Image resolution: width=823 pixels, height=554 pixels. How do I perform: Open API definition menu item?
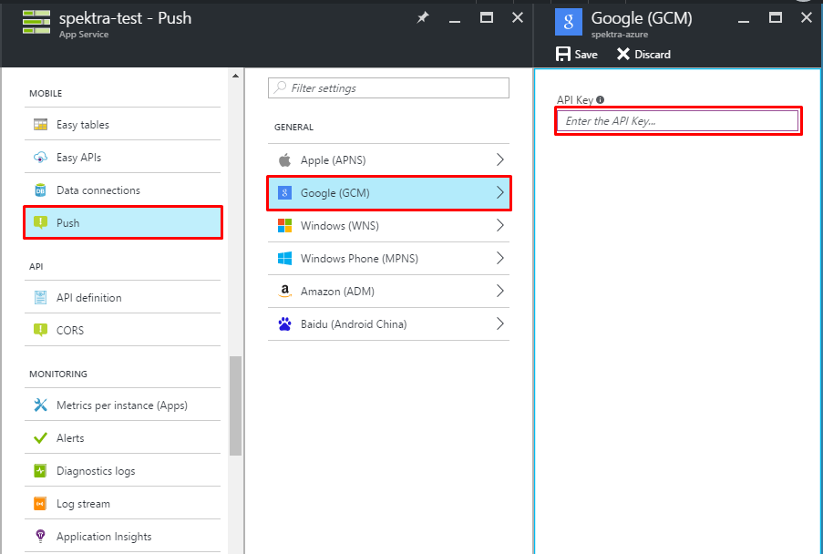coord(122,297)
